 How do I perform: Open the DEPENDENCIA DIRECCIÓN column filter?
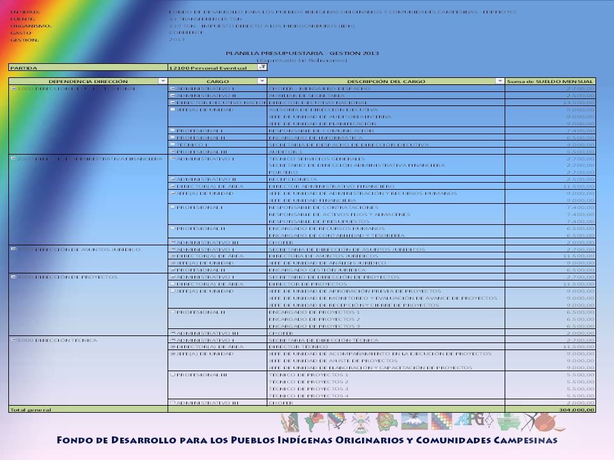click(x=162, y=81)
